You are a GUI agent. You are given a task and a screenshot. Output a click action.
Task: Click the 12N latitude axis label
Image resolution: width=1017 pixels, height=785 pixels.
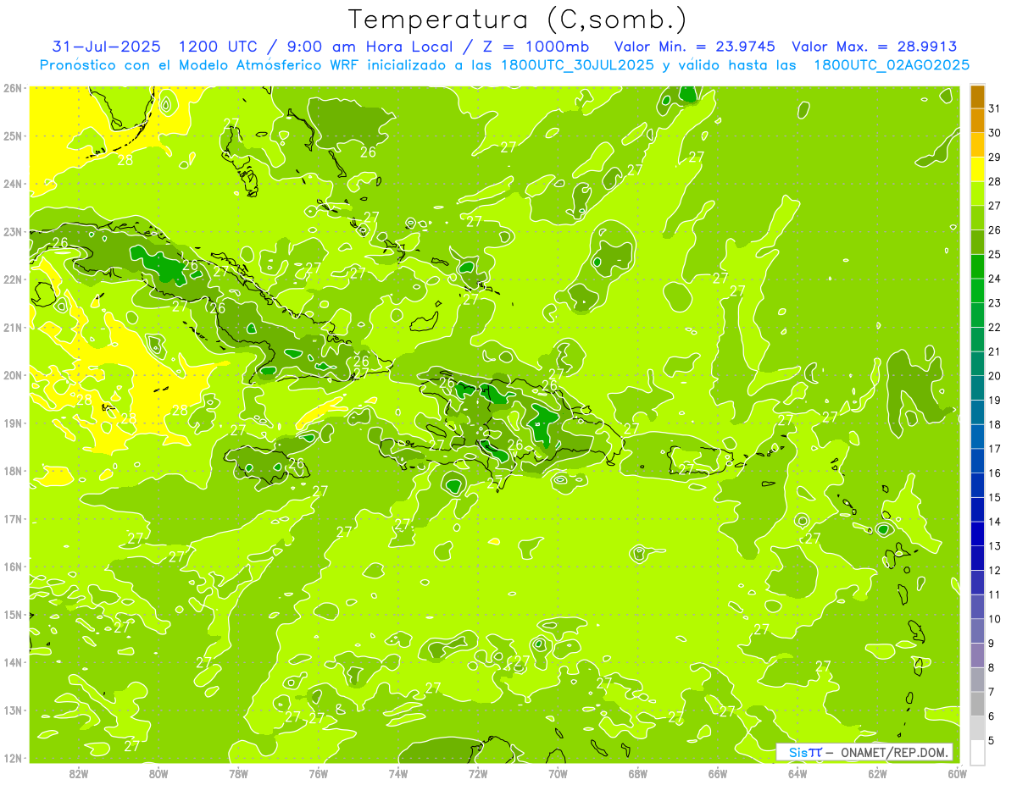click(13, 758)
